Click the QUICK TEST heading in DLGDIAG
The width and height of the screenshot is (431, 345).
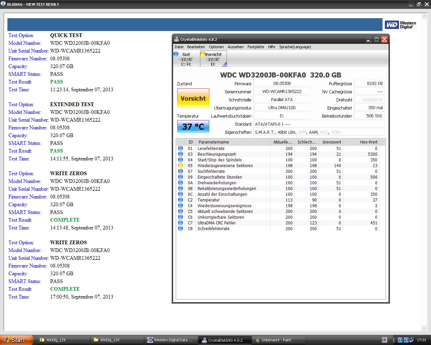pyautogui.click(x=66, y=35)
